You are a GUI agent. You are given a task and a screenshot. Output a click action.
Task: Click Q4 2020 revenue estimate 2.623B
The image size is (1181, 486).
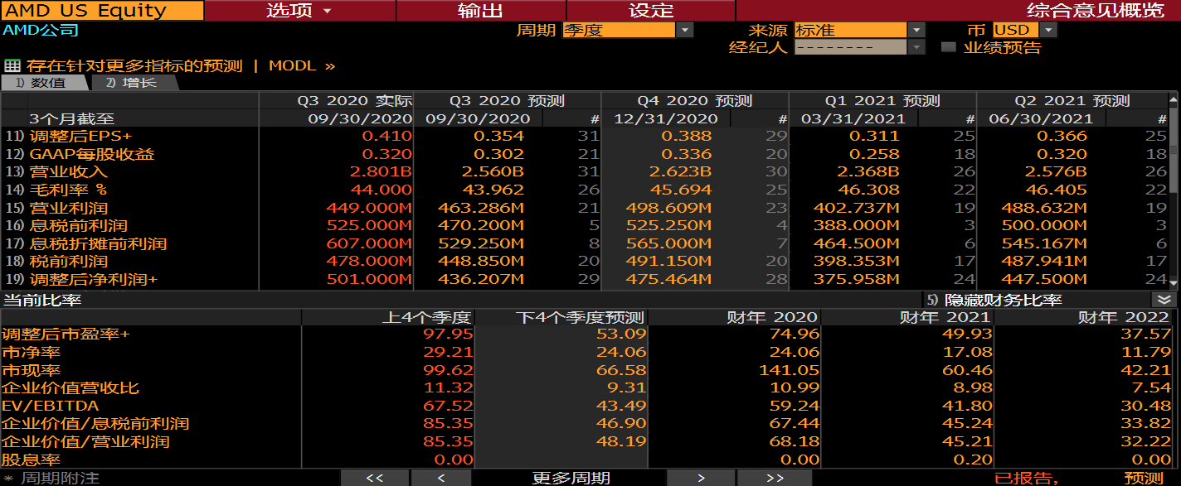tap(680, 171)
